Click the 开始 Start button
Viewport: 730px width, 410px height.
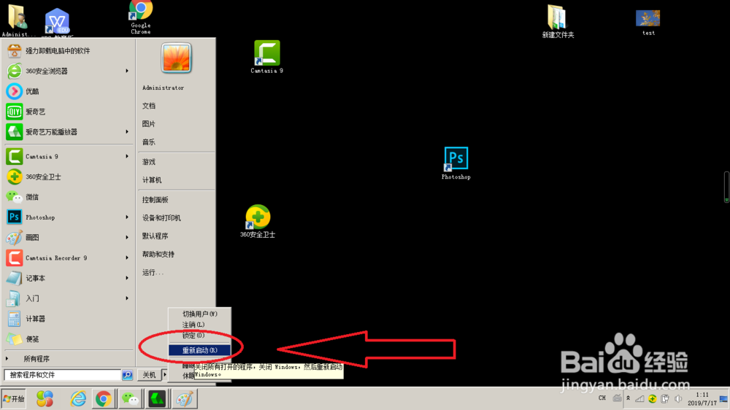13,399
